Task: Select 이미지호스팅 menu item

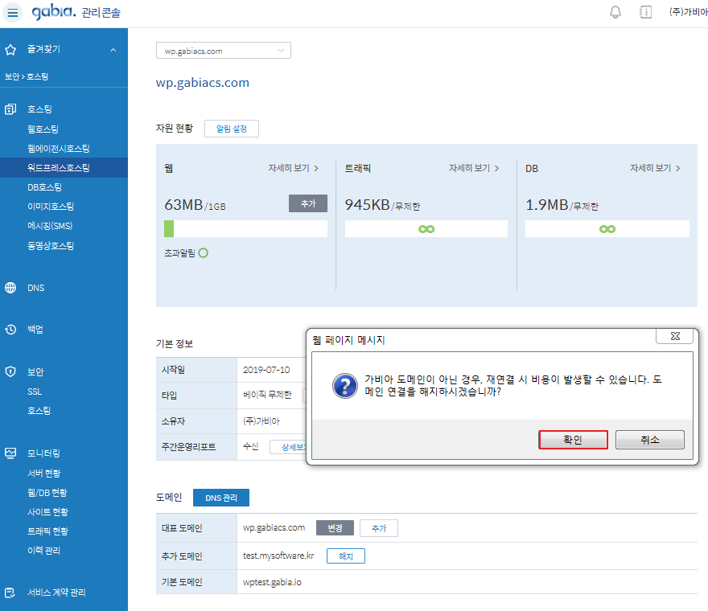Action: 51,207
